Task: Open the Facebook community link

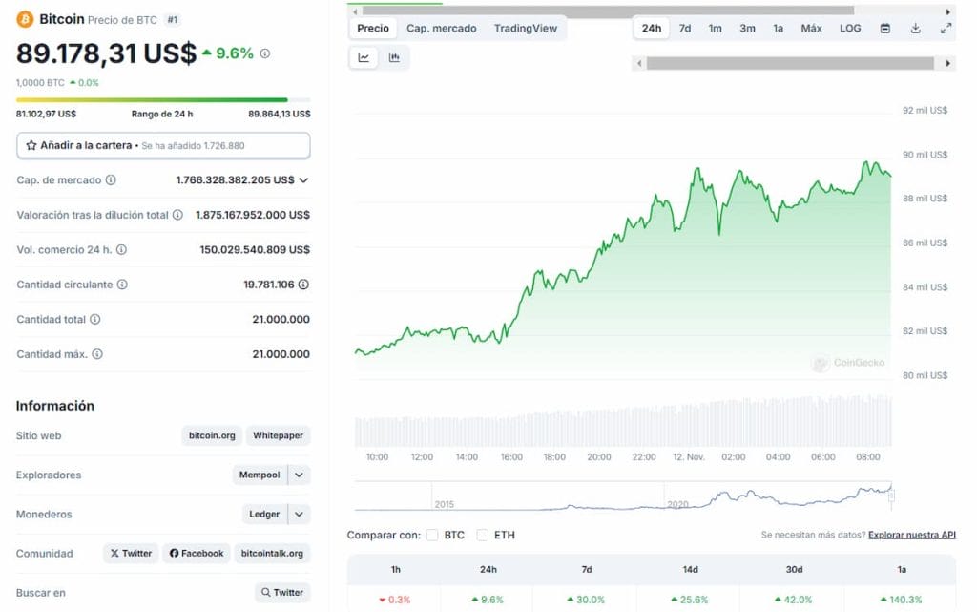Action: coord(197,554)
